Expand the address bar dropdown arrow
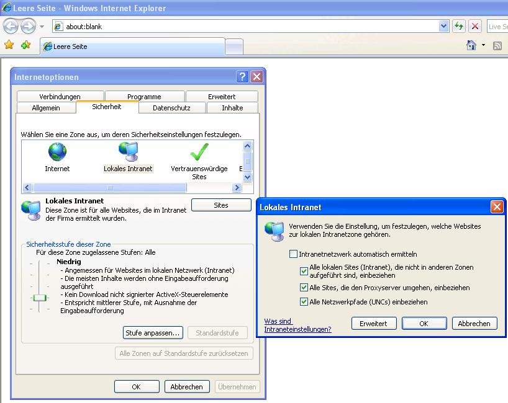Screen dimensions: 508x403 (x=444, y=26)
